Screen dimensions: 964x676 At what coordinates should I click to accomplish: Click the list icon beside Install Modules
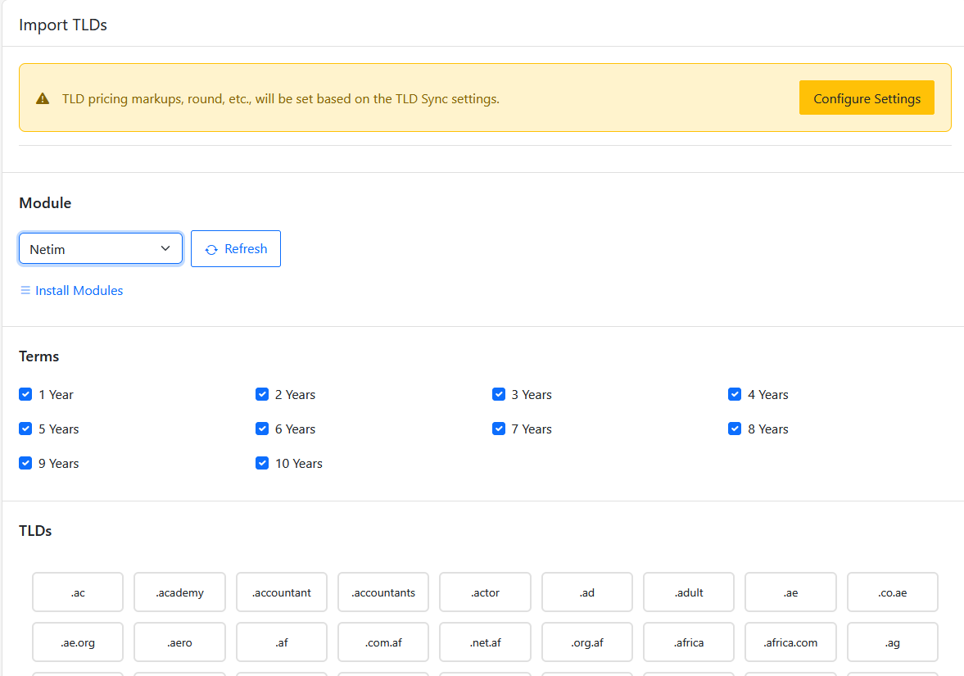coord(25,290)
